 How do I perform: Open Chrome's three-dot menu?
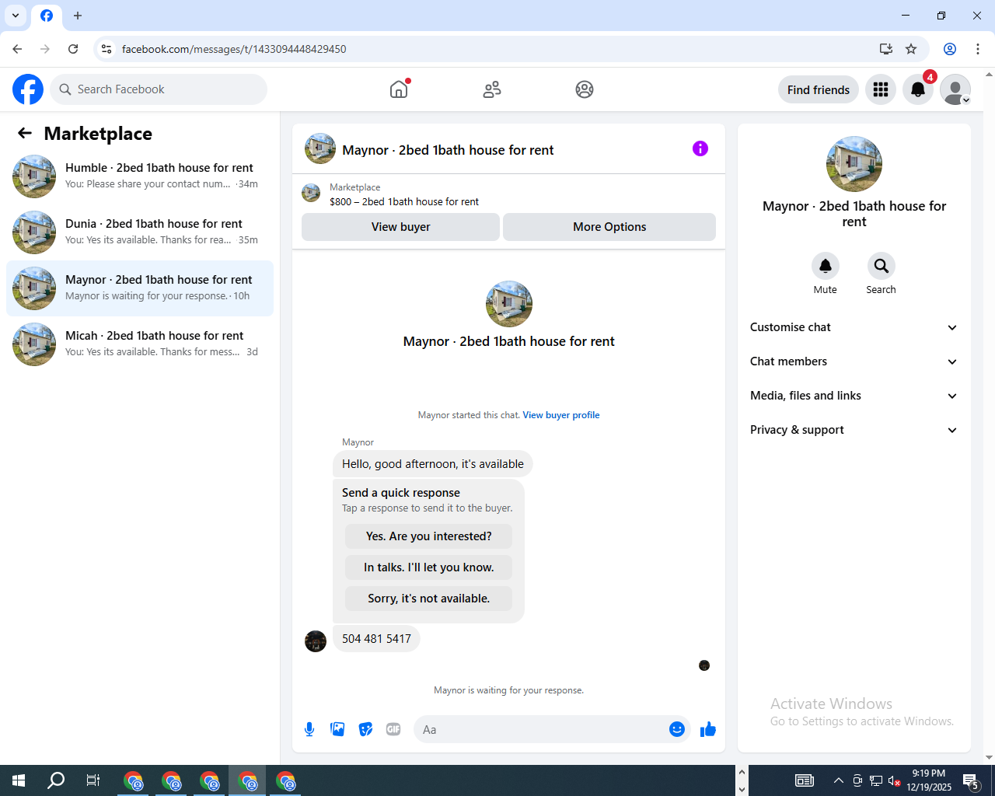pyautogui.click(x=978, y=49)
